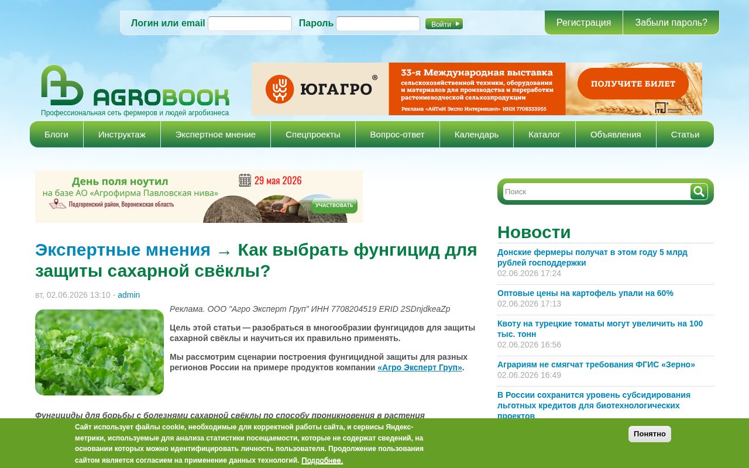This screenshot has height=468, width=749.
Task: Open news about Донские фермеры господдержка
Action: (592, 257)
